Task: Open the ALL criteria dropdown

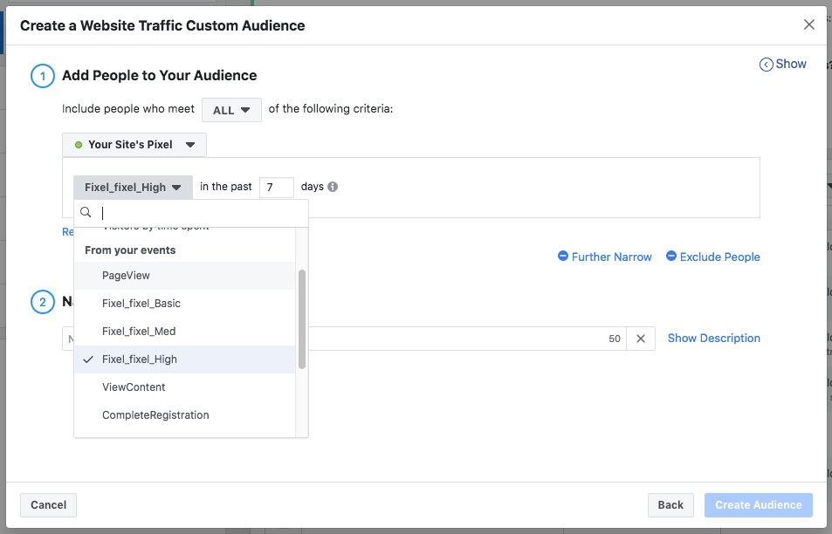Action: [231, 110]
